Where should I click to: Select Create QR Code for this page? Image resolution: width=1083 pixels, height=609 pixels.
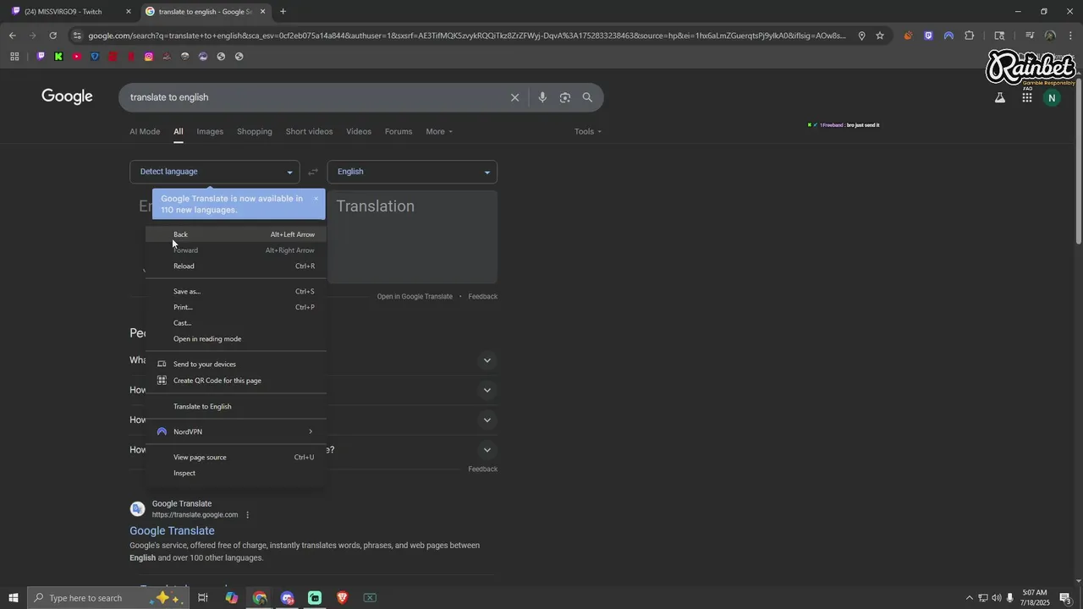(x=236, y=380)
